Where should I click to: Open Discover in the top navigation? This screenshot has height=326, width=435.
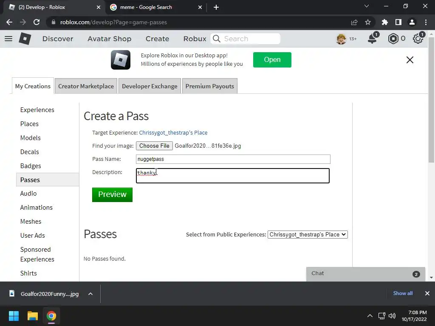(x=58, y=39)
